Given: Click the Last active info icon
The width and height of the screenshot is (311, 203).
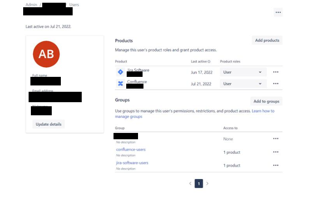Looking at the screenshot, I should click(x=209, y=61).
